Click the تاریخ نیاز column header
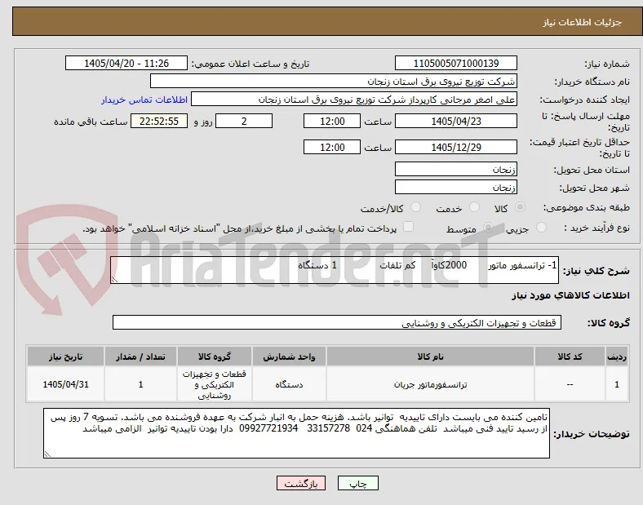 (x=65, y=357)
